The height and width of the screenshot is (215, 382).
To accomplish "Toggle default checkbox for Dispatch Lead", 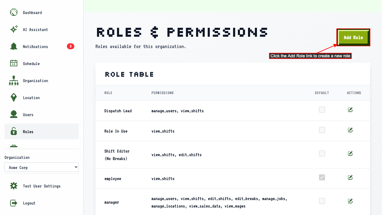I will click(322, 110).
